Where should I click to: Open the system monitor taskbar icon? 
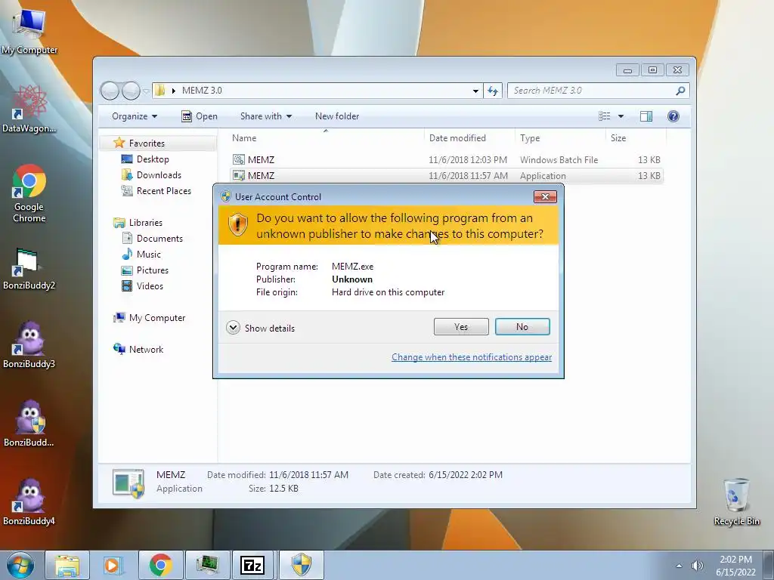(x=207, y=565)
